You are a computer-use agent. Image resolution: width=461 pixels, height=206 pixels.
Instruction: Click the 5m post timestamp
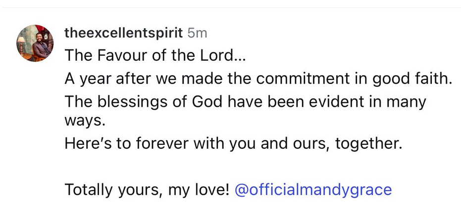(x=198, y=33)
